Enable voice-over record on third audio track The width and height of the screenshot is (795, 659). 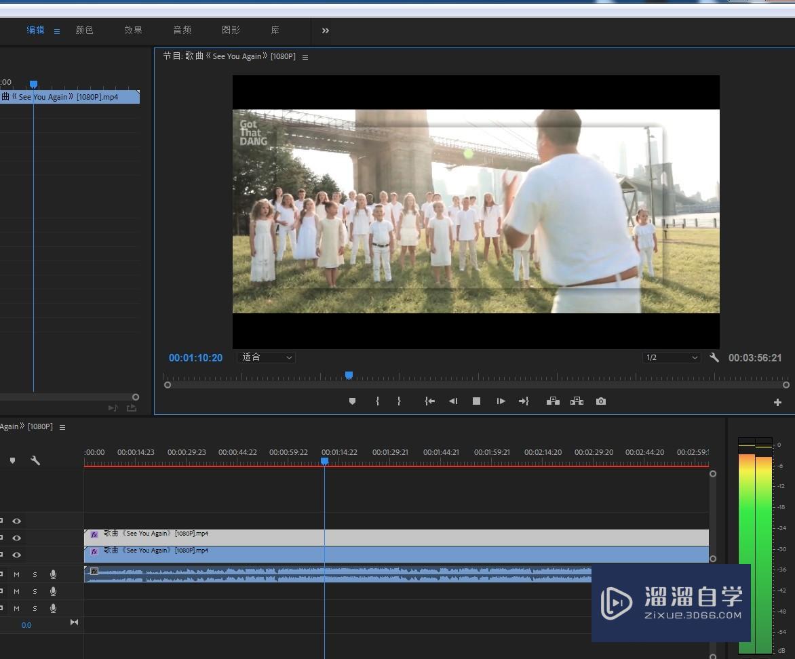(x=53, y=608)
